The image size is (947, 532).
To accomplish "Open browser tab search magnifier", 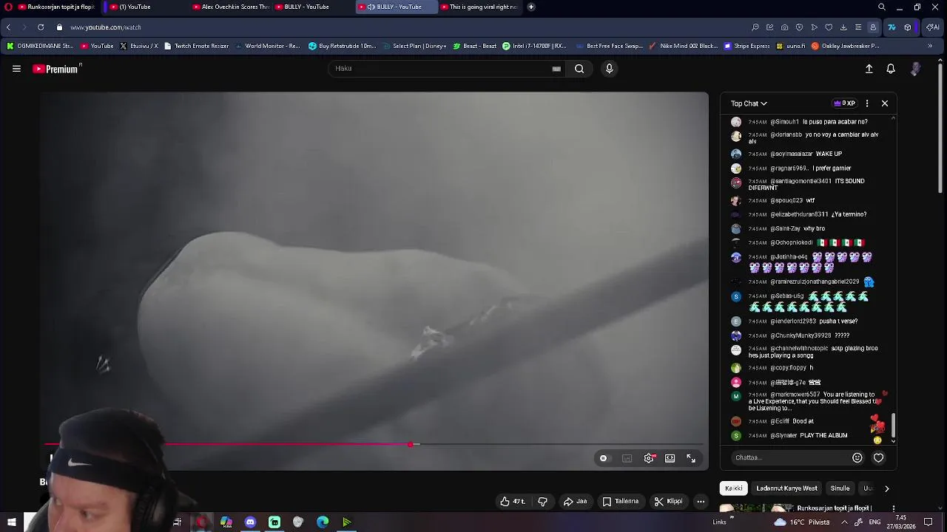I will tap(882, 7).
